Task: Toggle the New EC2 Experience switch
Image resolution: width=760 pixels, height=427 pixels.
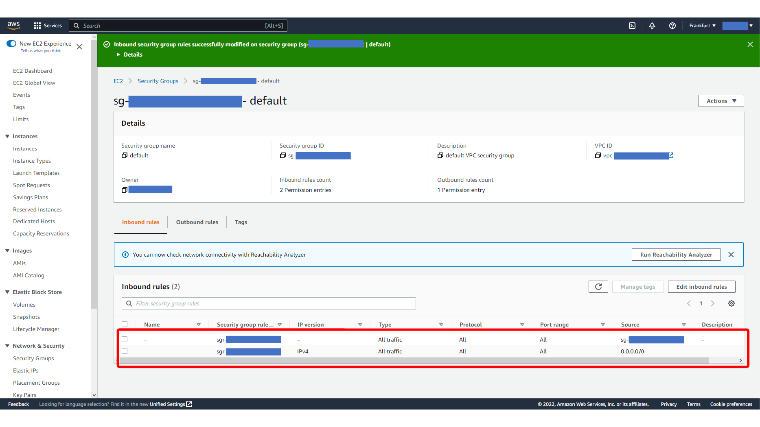Action: coord(11,44)
